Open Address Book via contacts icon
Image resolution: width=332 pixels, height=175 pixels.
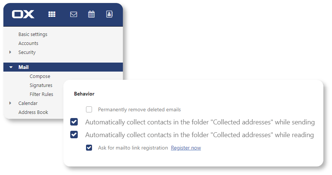109,14
